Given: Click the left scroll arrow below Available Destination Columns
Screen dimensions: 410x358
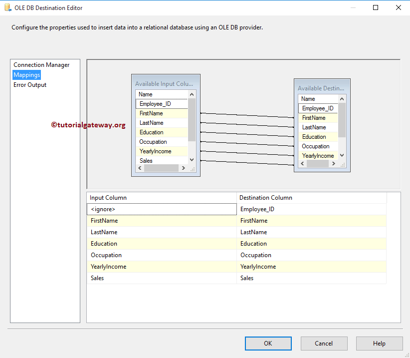Looking at the screenshot, I should tap(302, 162).
